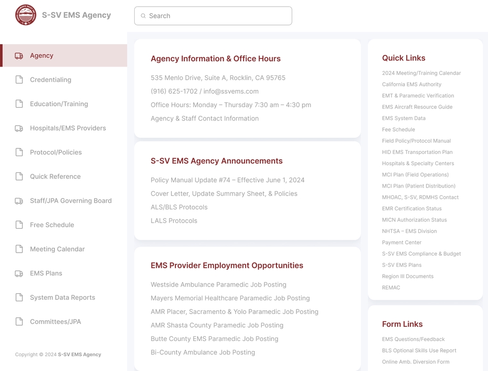Click the Protocol/Policies document icon
488x371 pixels.
[x=19, y=152]
